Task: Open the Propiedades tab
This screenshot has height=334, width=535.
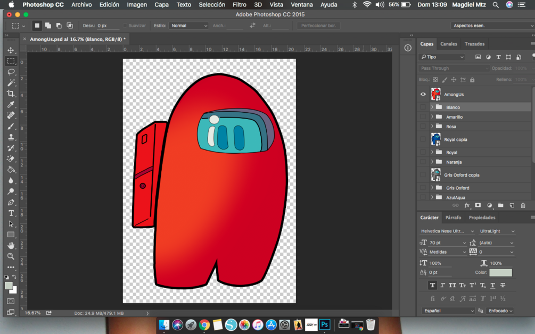Action: 482,218
